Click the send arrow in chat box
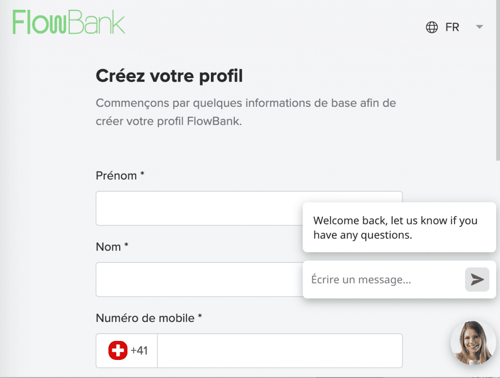Image resolution: width=500 pixels, height=378 pixels. [x=476, y=279]
